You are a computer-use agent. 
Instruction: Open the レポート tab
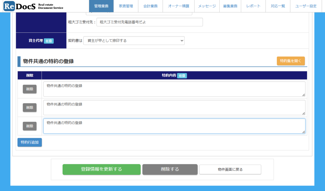(x=253, y=6)
